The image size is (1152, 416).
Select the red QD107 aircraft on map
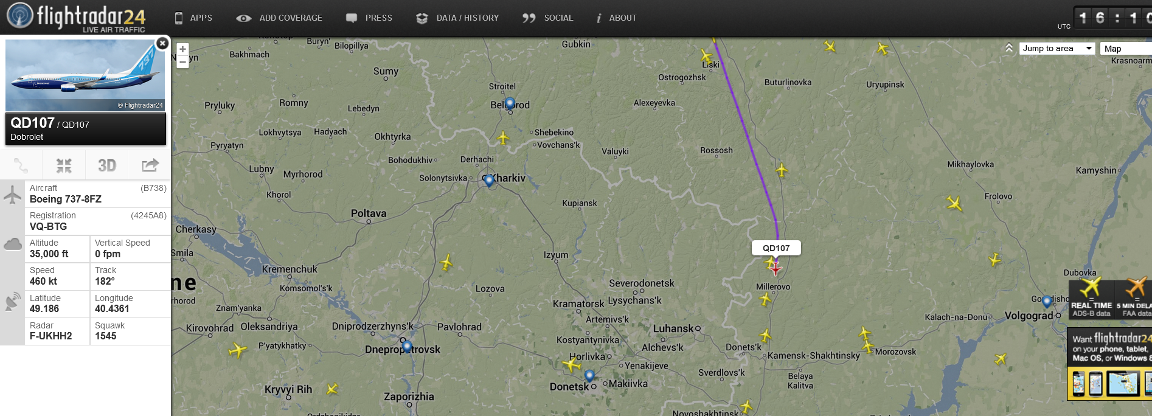[x=775, y=268]
